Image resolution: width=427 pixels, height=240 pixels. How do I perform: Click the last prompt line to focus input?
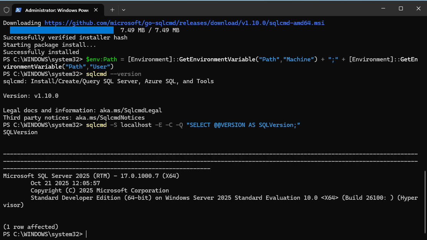(x=45, y=234)
